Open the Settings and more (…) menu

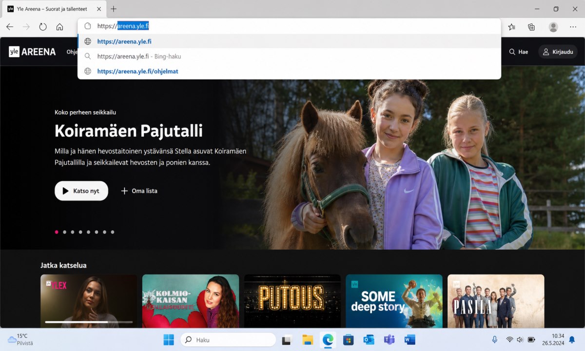click(x=573, y=27)
